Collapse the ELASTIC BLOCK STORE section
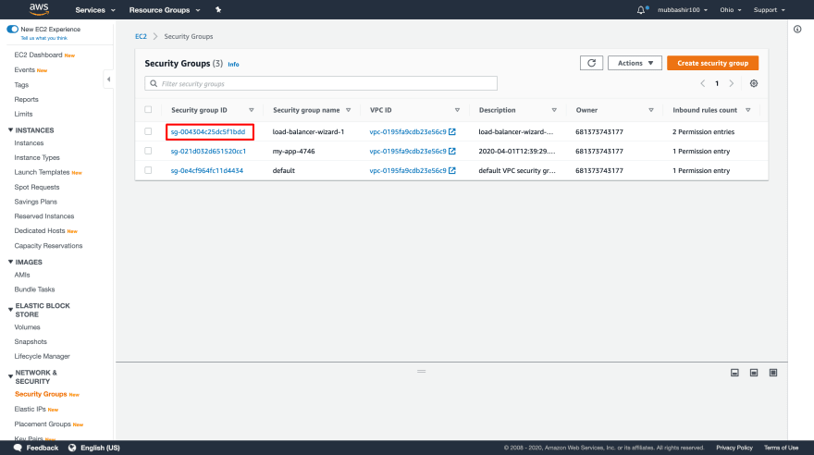814x455 pixels. 10,310
